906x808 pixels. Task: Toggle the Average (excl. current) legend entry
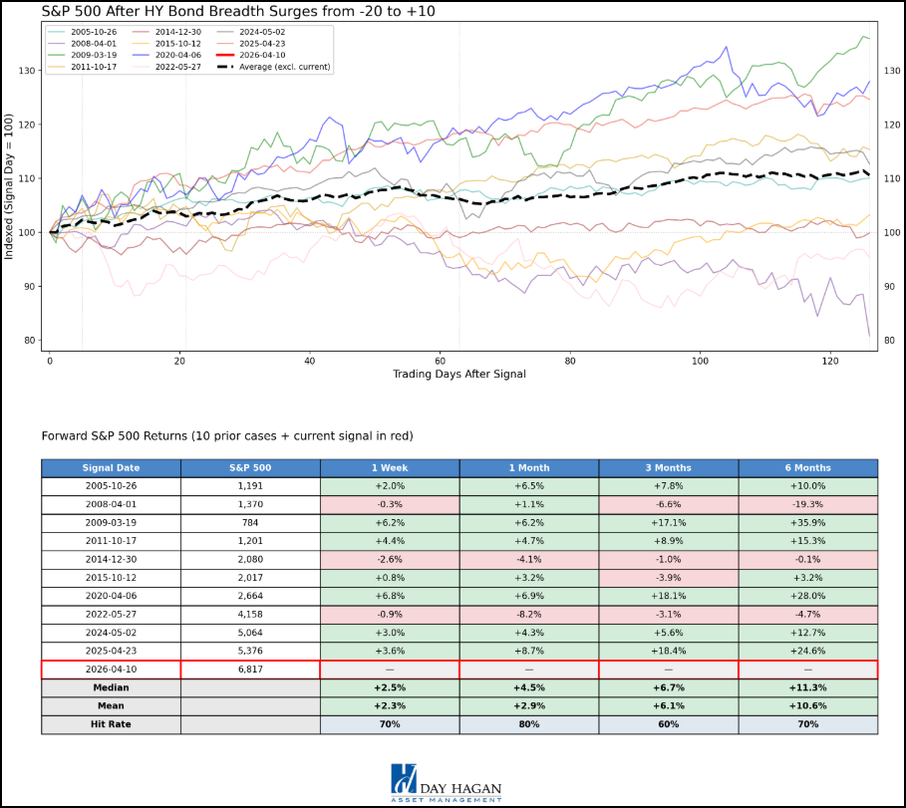coord(225,67)
